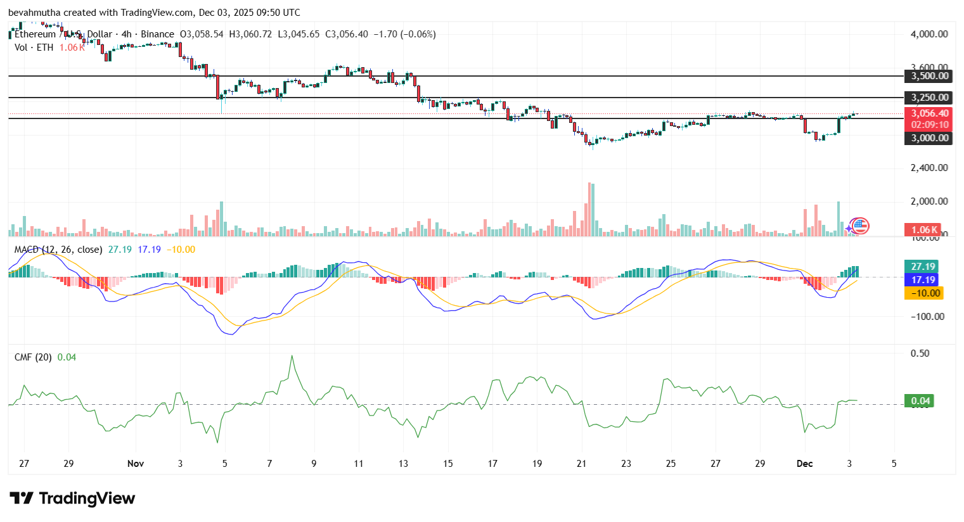Click the Nov label on the time axis
964x522 pixels.
pos(135,464)
